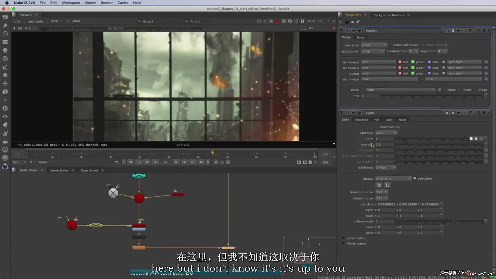Open the Time nodes clock icon

click(5, 34)
